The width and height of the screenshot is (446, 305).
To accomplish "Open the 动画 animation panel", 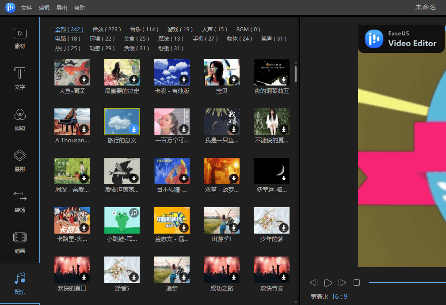I will tap(20, 242).
